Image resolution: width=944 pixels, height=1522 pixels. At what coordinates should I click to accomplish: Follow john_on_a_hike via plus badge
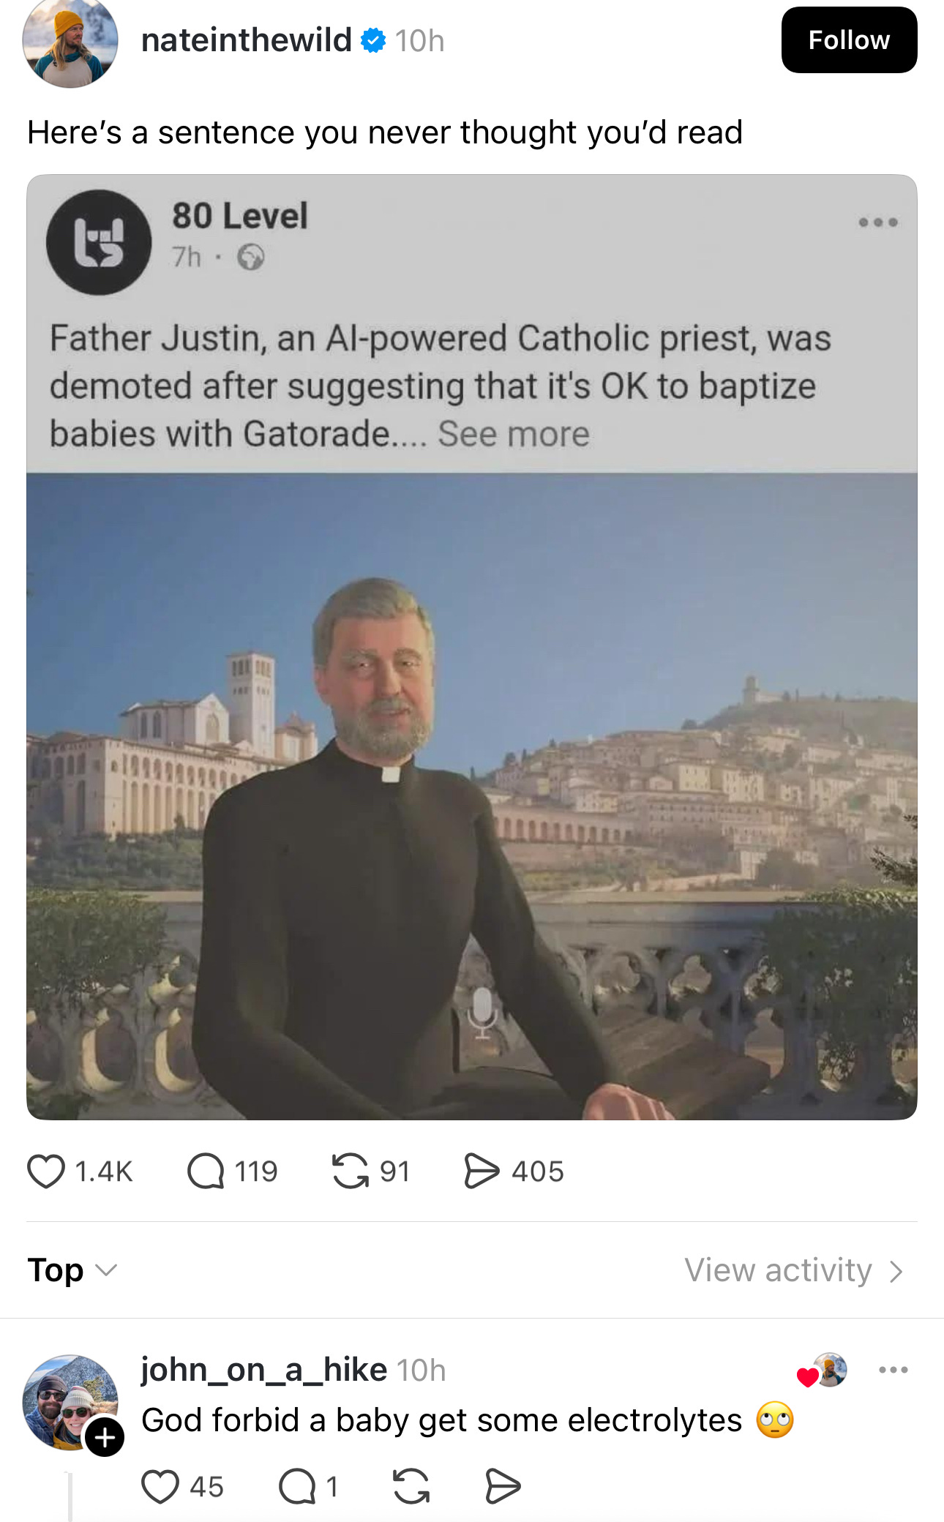pos(105,1437)
